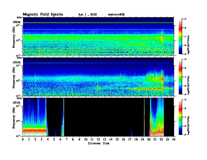Click the dZ/dt spectrogram plot
This screenshot has height=160, width=207.
pyautogui.click(x=98, y=117)
